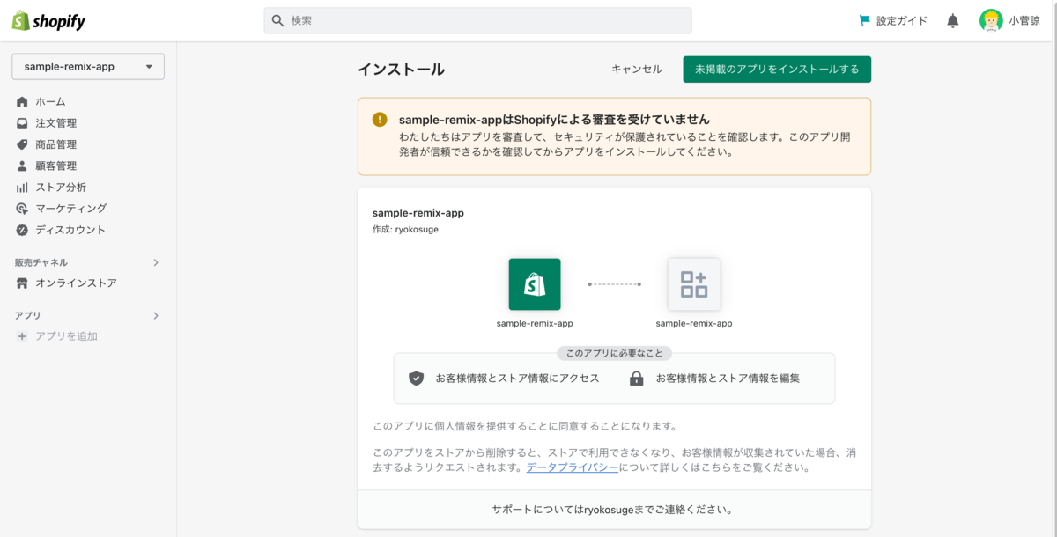
Task: Open the 小菅諒 account menu
Action: (1010, 20)
